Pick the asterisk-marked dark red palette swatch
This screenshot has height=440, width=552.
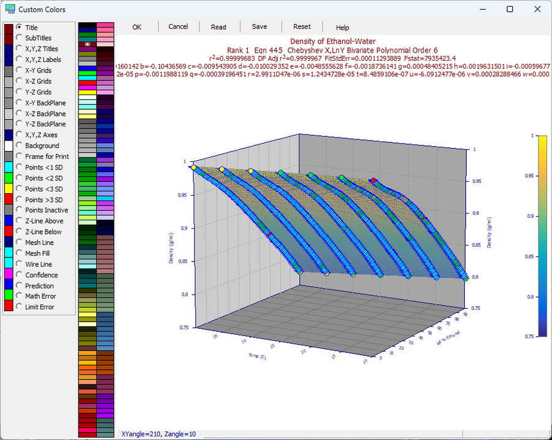[x=87, y=44]
